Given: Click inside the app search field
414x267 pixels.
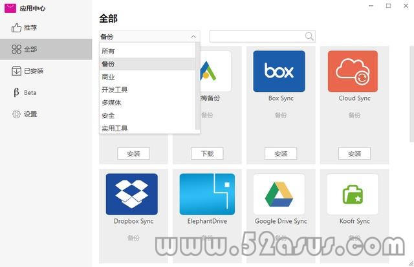Looking at the screenshot, I should click(x=257, y=36).
